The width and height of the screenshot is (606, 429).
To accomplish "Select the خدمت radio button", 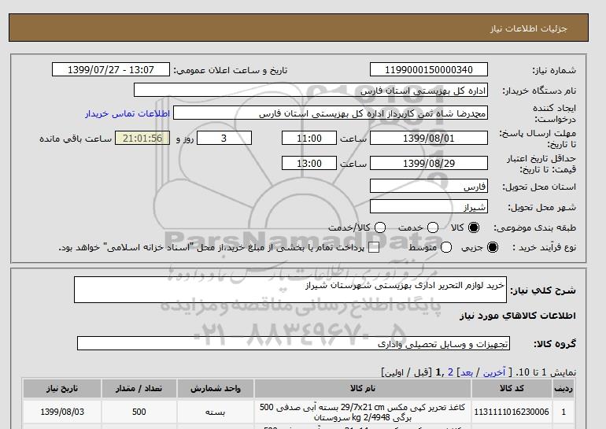I will pos(433,227).
